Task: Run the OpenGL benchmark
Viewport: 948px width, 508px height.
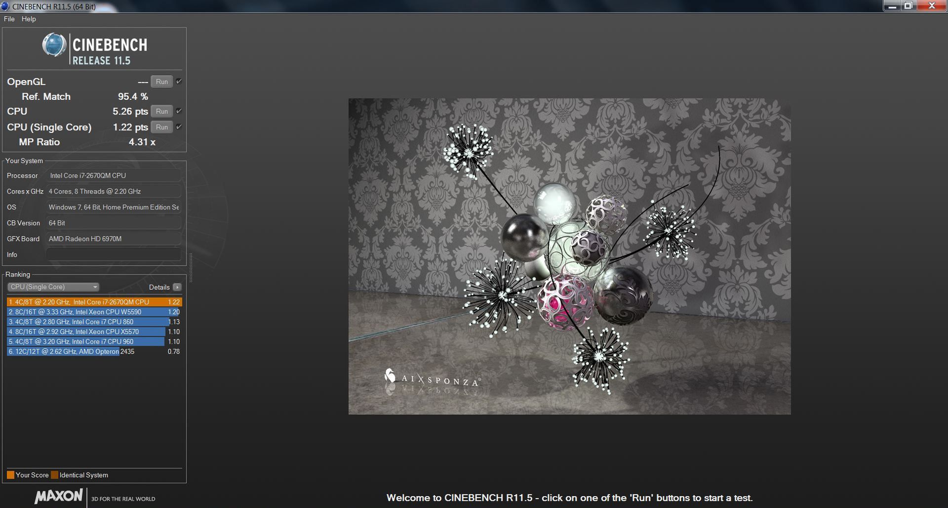Action: click(162, 82)
